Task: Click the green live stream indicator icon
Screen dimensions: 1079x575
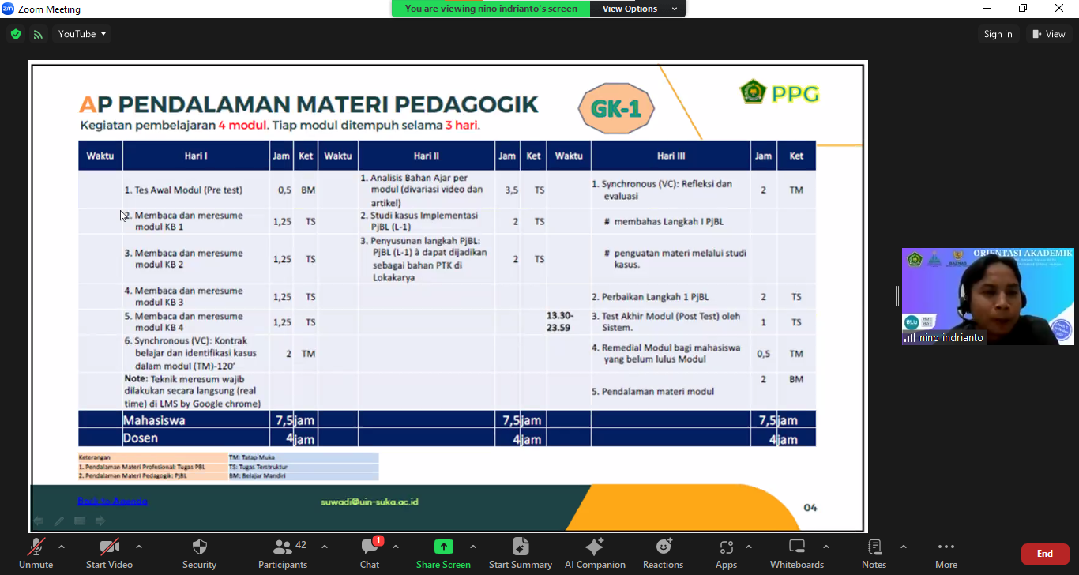Action: tap(38, 34)
